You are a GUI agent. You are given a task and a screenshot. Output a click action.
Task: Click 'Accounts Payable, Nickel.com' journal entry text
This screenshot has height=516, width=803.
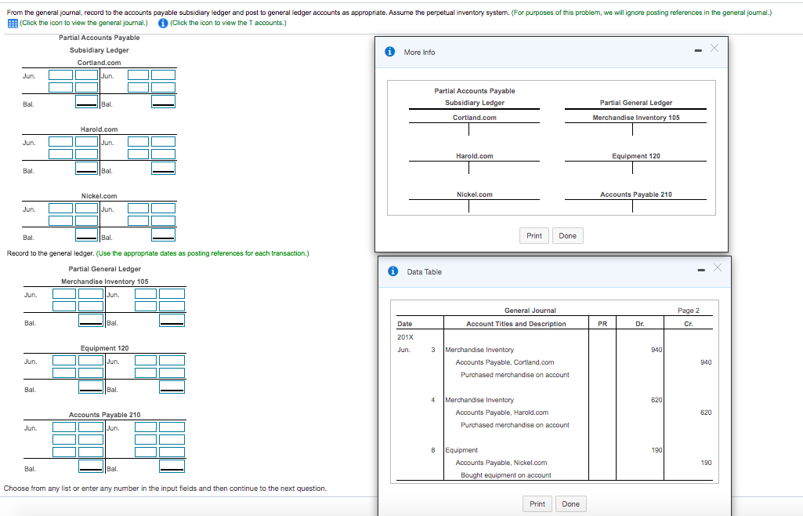501,463
